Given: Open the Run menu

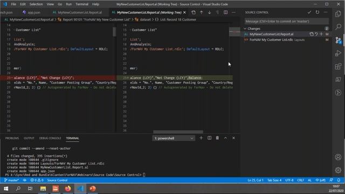Looking at the screenshot, I should pyautogui.click(x=68, y=4).
